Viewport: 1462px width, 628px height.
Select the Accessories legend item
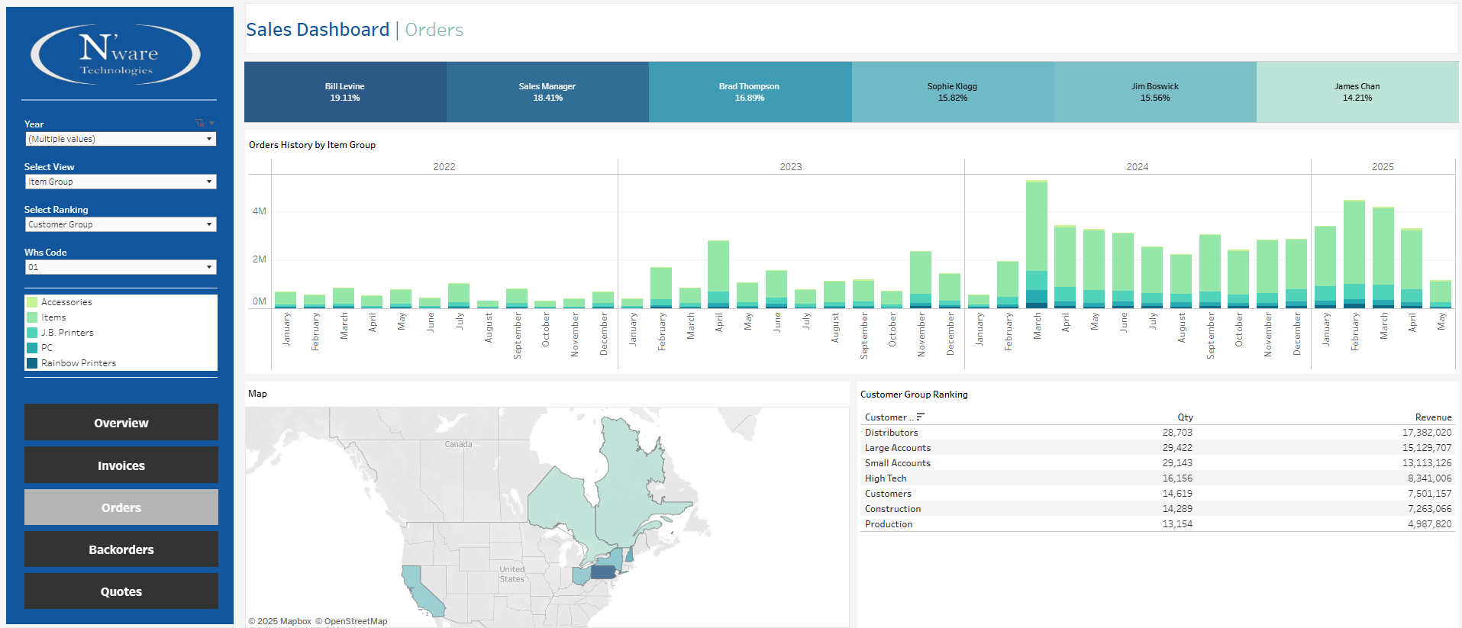[x=66, y=302]
